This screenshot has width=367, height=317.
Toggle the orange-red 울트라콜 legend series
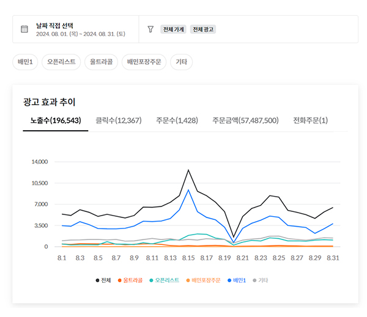pyautogui.click(x=130, y=280)
